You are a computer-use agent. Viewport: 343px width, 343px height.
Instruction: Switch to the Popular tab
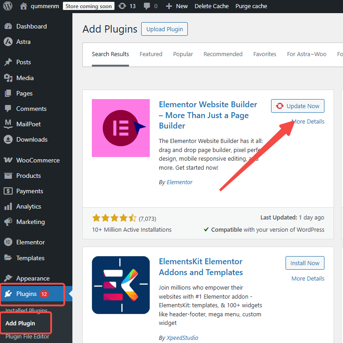click(x=183, y=54)
